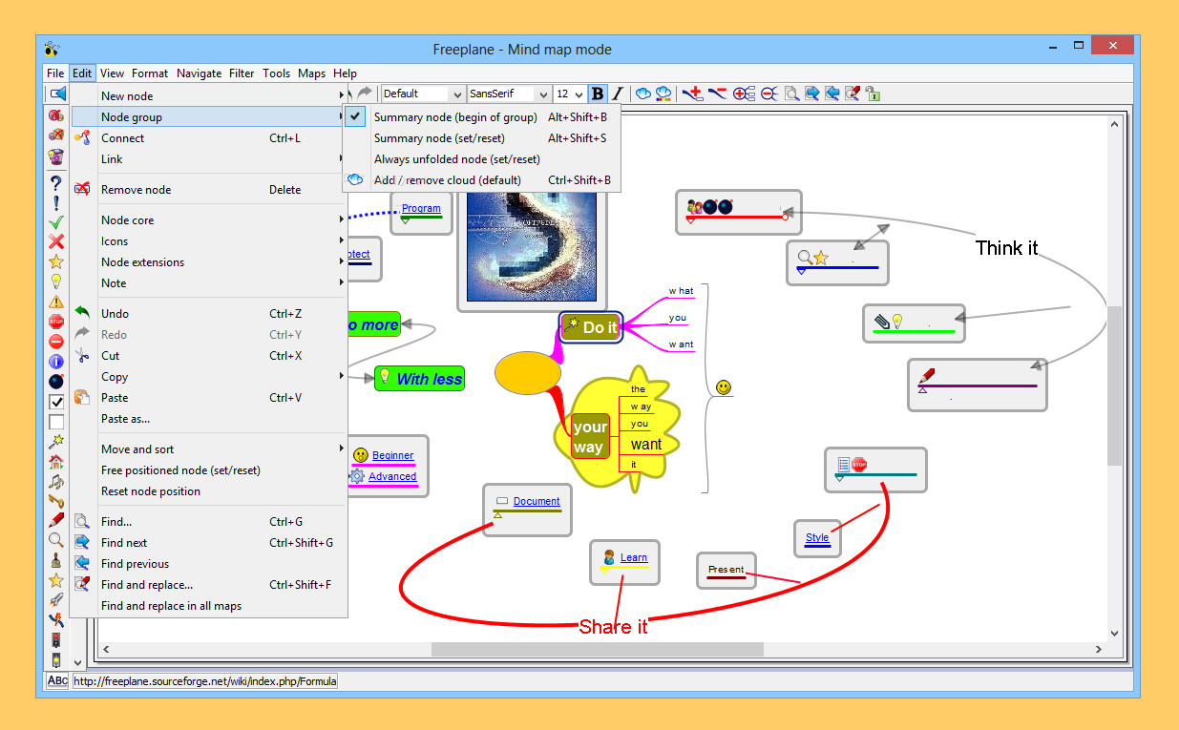This screenshot has width=1179, height=730.
Task: Click the Formula URL field at the bottom
Action: coord(205,680)
